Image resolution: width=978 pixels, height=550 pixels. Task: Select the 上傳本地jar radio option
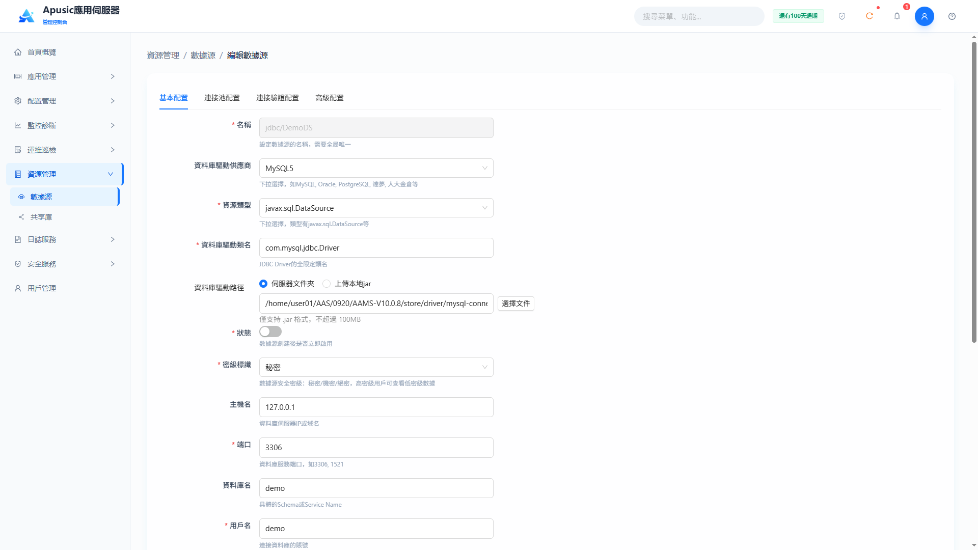click(327, 284)
